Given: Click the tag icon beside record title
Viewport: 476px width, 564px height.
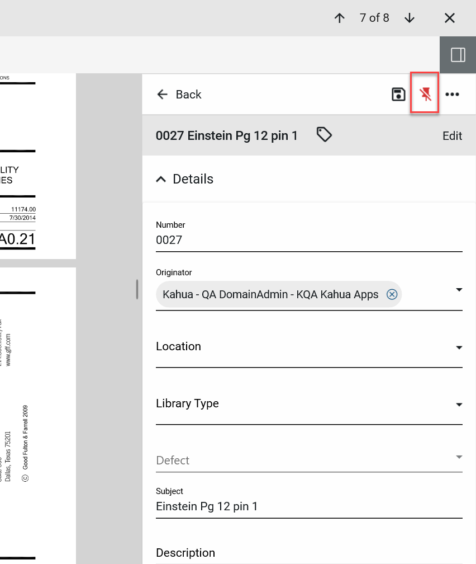Looking at the screenshot, I should point(324,134).
